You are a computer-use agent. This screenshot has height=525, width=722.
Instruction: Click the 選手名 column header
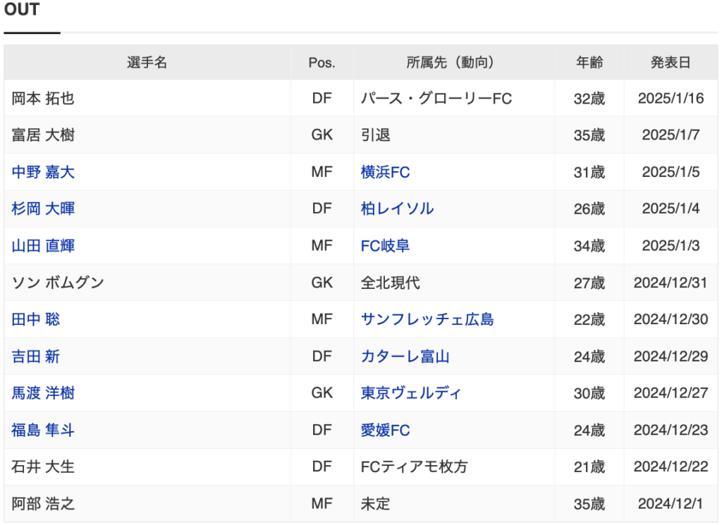pyautogui.click(x=147, y=62)
